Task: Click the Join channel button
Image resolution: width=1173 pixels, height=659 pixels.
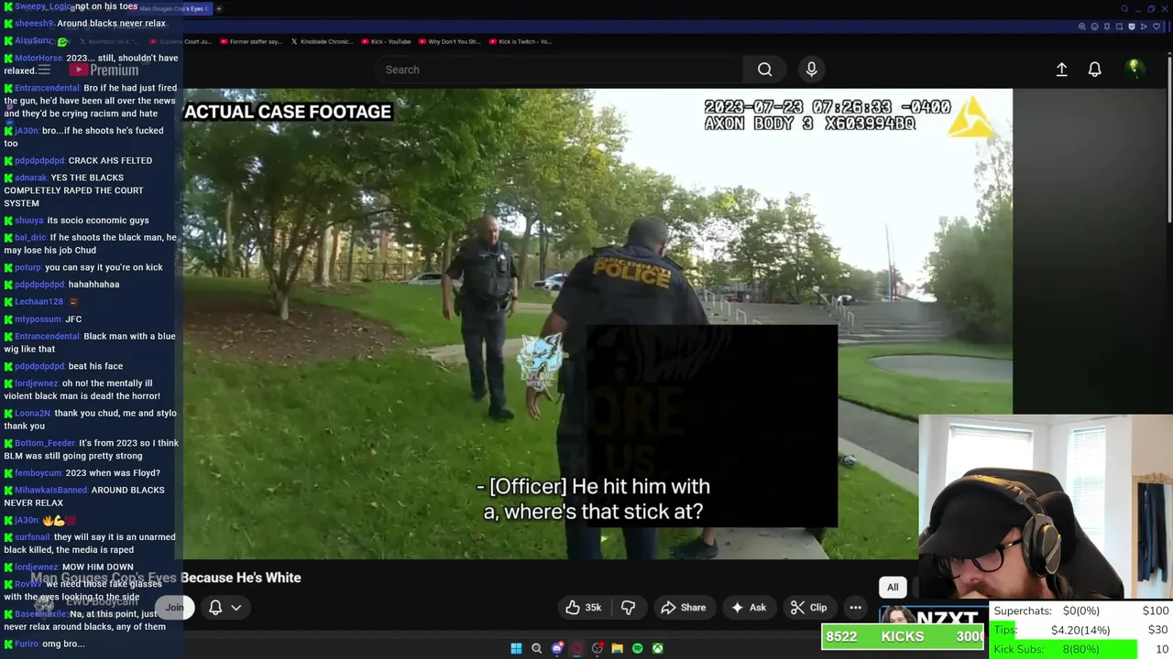Action: click(x=174, y=608)
